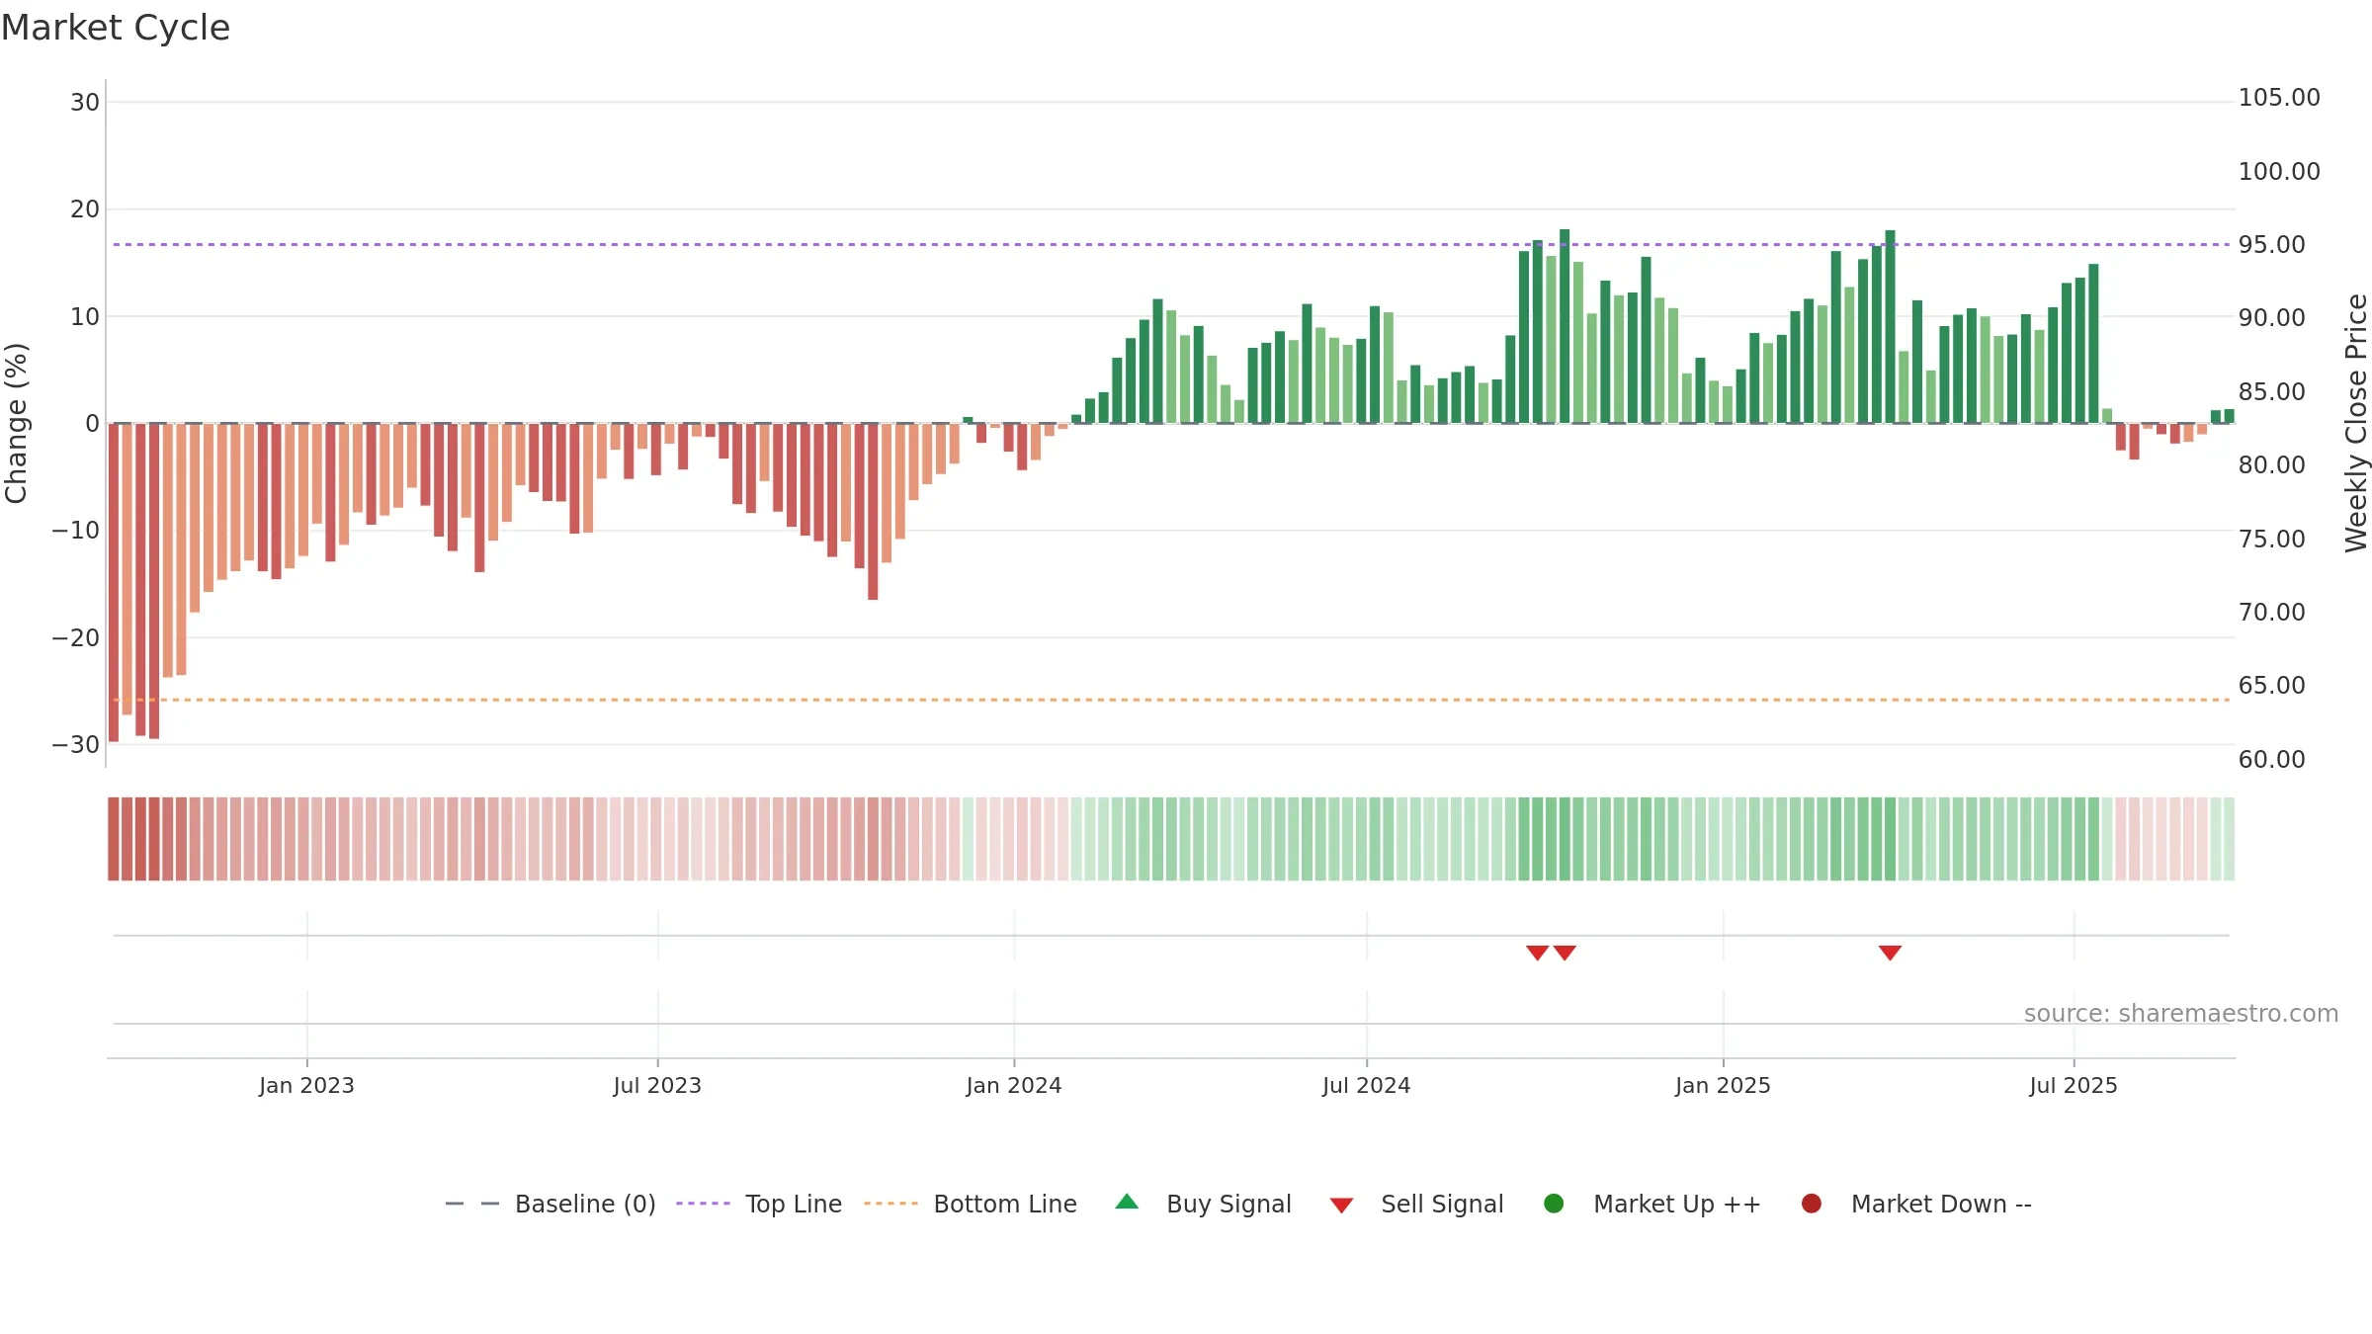Click the −10 change axis value
This screenshot has width=2372, height=1334.
[x=76, y=531]
